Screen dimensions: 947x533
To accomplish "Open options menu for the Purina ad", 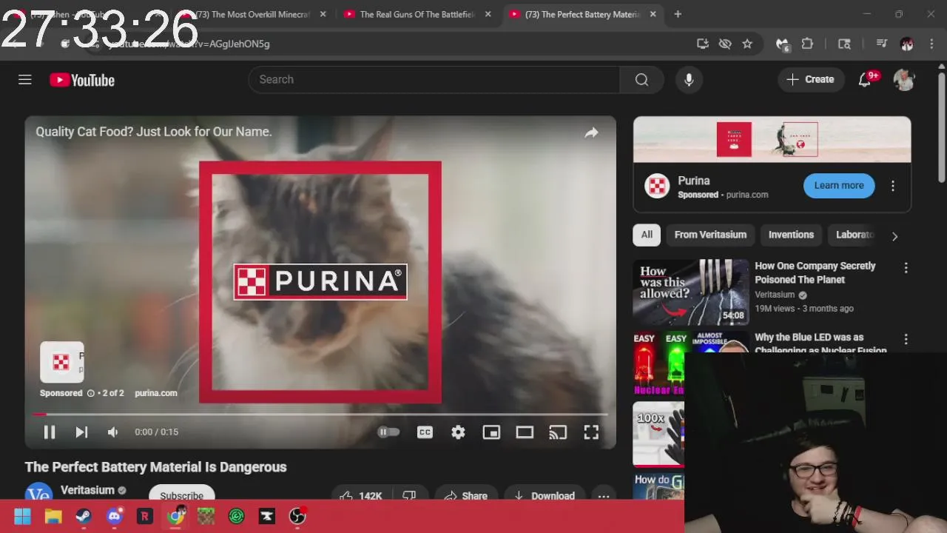I will pyautogui.click(x=893, y=186).
